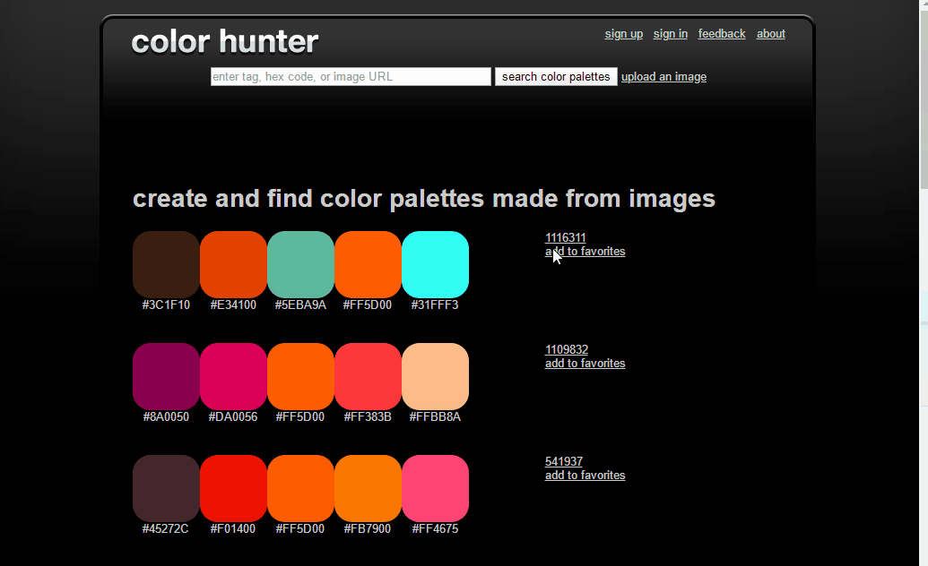Click the color hunter logo
The width and height of the screenshot is (928, 566).
point(225,42)
